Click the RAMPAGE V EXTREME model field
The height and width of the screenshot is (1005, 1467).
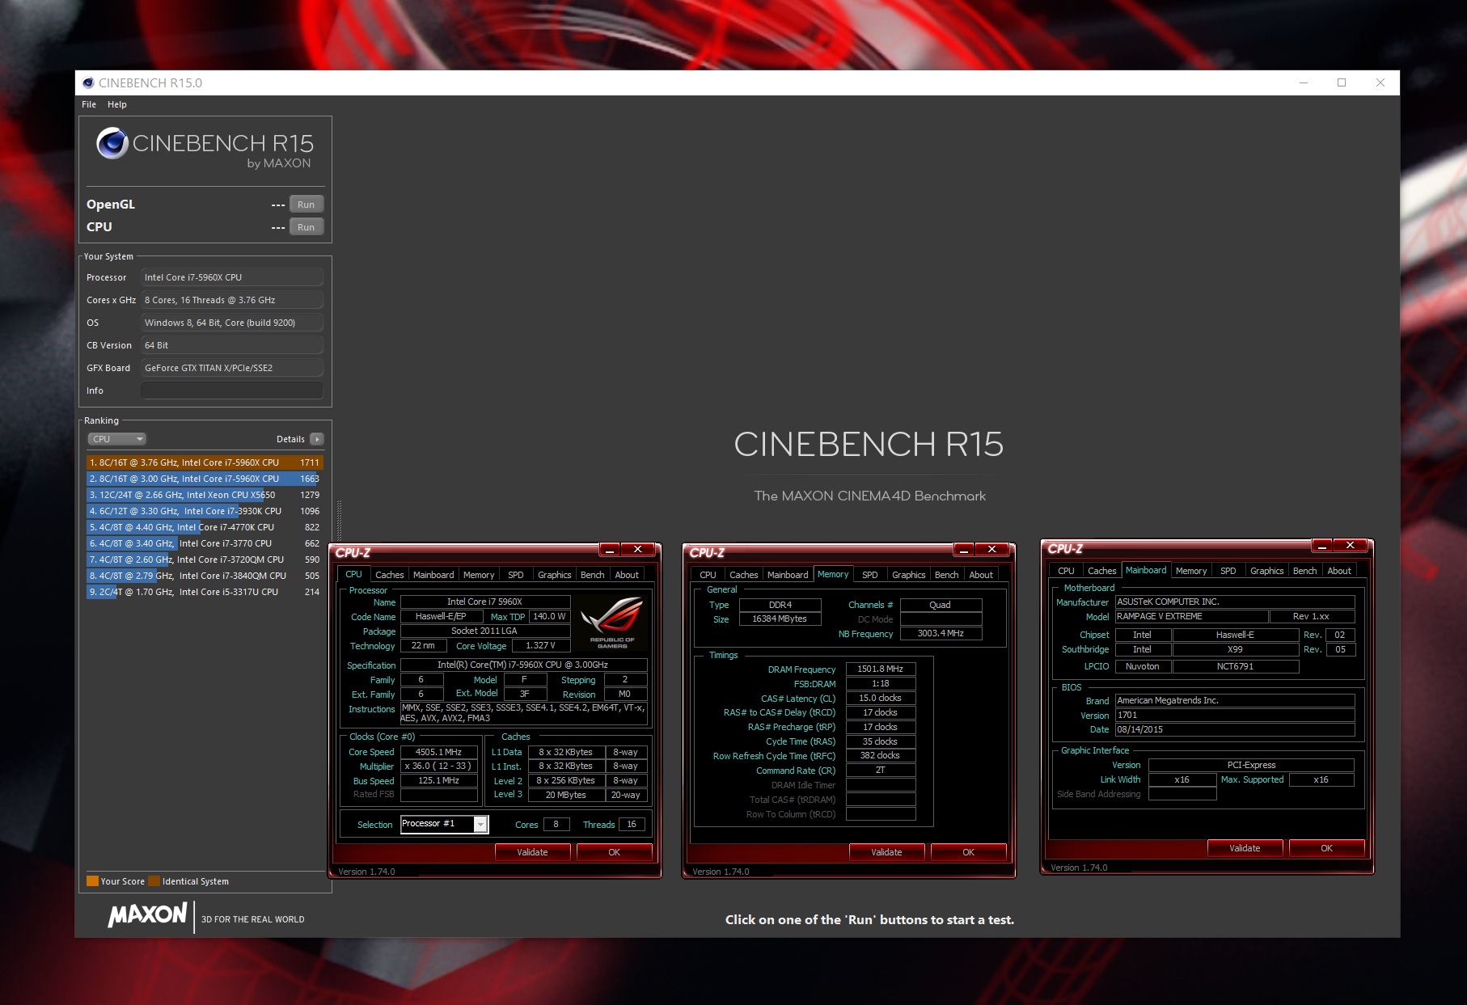[1191, 616]
